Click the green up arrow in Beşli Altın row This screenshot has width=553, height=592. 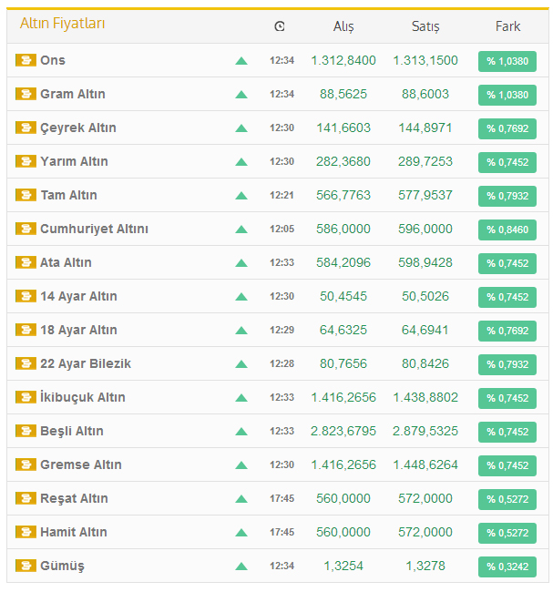[x=241, y=432]
